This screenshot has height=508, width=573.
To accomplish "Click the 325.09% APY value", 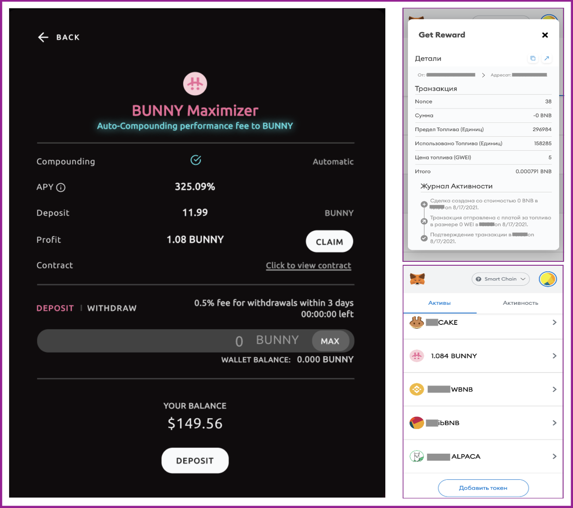I will 195,187.
